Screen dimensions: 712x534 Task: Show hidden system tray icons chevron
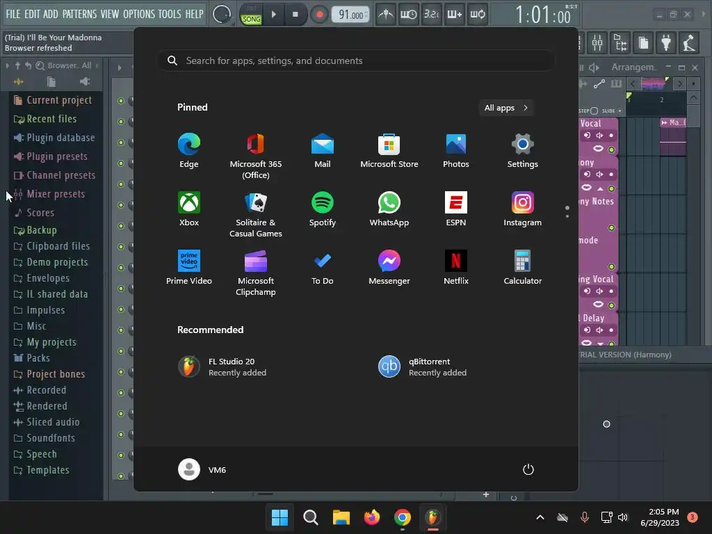pos(540,517)
